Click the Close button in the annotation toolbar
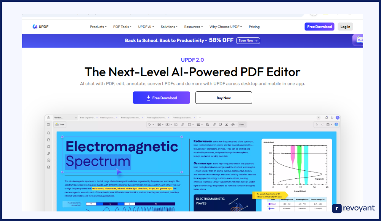Image resolution: width=381 pixels, height=221 pixels. [242, 125]
